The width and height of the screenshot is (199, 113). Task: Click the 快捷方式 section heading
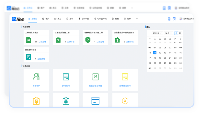(26, 66)
